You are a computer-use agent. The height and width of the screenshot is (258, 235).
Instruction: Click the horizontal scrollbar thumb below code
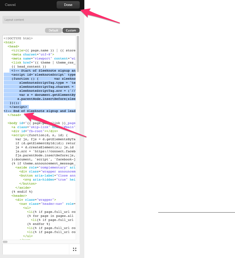coord(5,242)
